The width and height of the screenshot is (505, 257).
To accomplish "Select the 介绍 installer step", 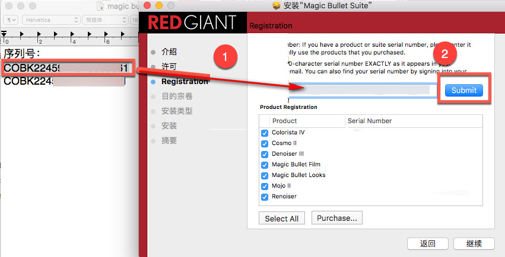I will 169,52.
